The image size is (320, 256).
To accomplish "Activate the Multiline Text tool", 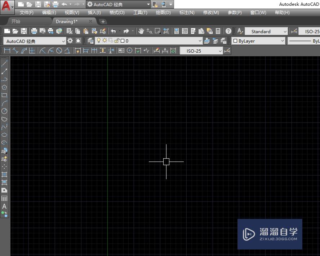I will click(4, 207).
